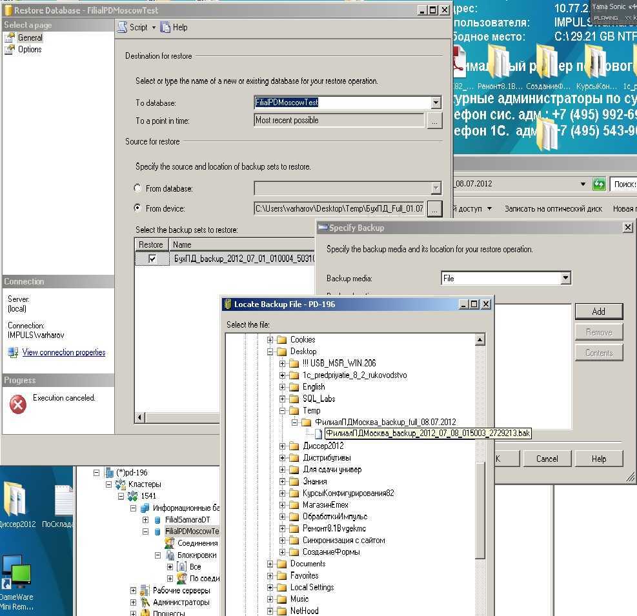Open View connection properties link

pyautogui.click(x=63, y=352)
